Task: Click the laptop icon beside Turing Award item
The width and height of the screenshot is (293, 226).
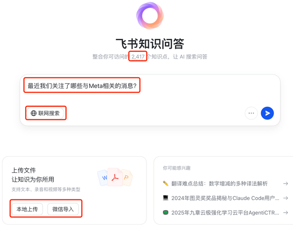Action: (166, 198)
